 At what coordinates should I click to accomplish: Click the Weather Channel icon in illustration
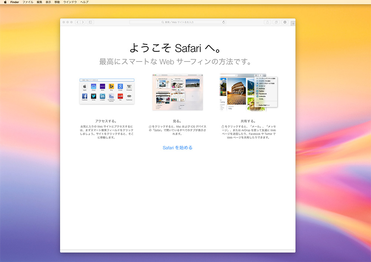click(x=111, y=96)
